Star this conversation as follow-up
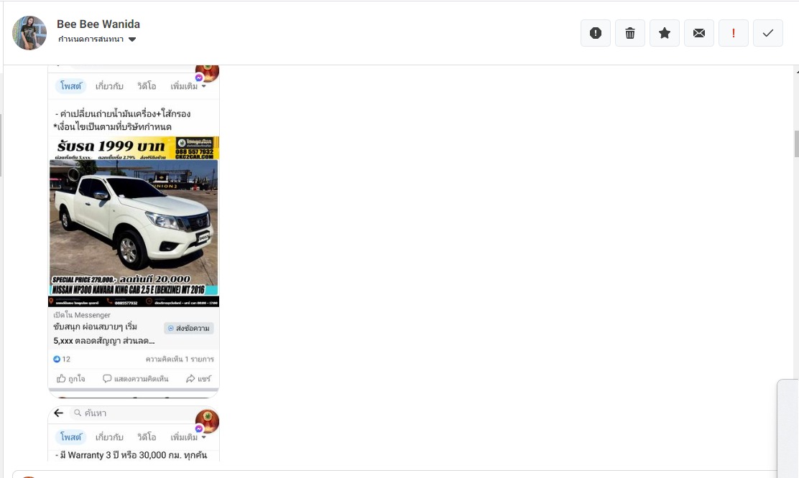Screen dimensions: 799x478 point(665,33)
